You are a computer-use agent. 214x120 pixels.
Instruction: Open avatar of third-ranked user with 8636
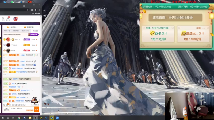pos(8,50)
